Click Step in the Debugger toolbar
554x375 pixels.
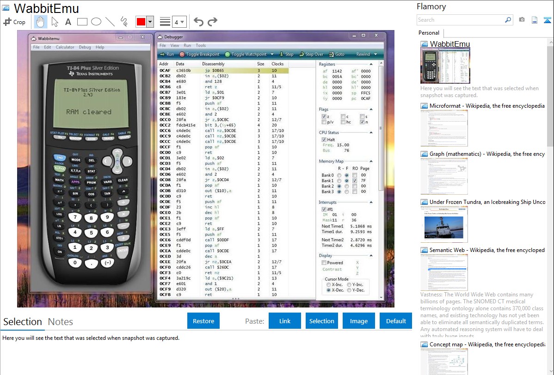[287, 55]
